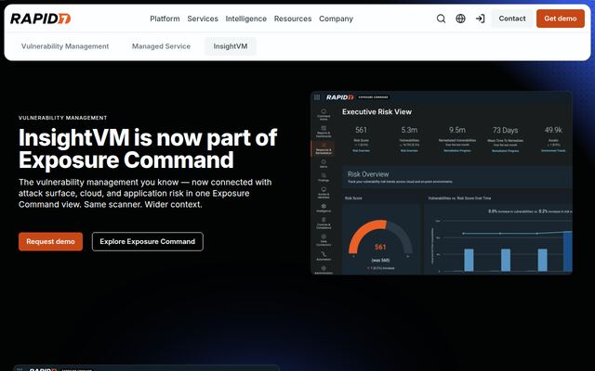Image resolution: width=595 pixels, height=371 pixels.
Task: Click the highlighted orange sidebar item in preview
Action: [324, 147]
